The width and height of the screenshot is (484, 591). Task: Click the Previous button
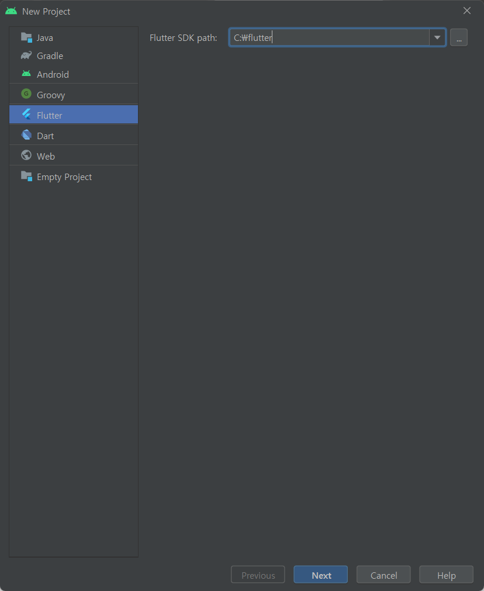point(258,575)
